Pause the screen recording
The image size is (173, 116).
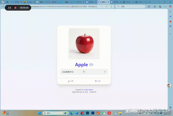point(9,8)
